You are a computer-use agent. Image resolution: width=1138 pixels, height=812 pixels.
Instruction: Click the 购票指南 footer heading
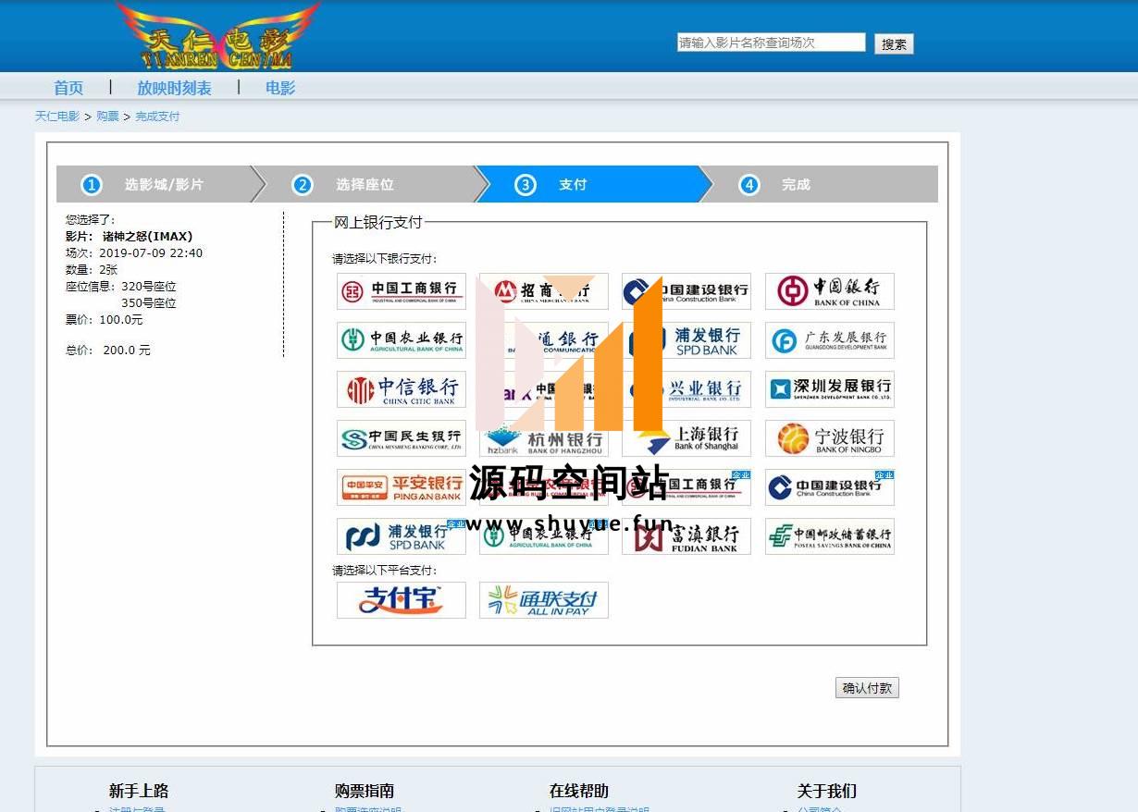click(365, 791)
